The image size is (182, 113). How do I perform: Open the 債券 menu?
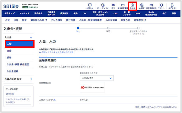pos(76,13)
